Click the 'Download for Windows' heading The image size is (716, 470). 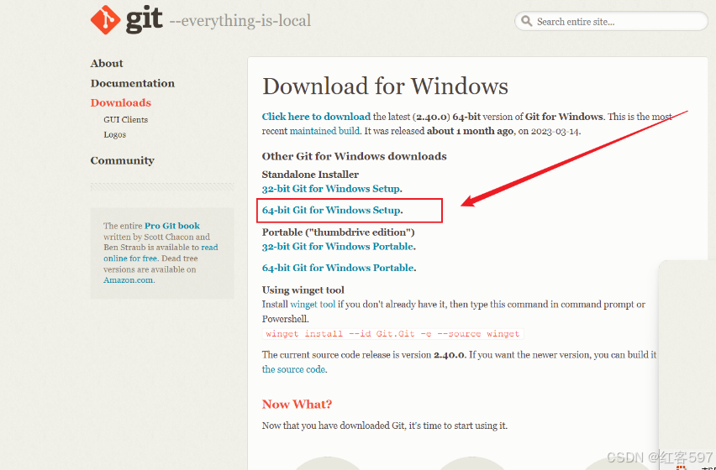point(385,86)
